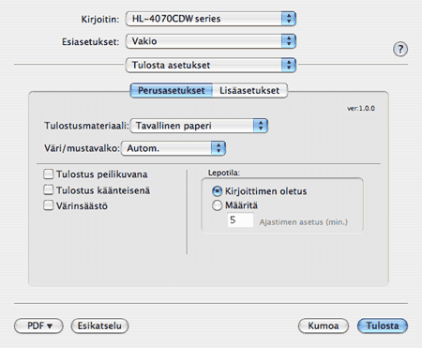The image size is (422, 348).
Task: Click the Tulosta print button
Action: 383,325
